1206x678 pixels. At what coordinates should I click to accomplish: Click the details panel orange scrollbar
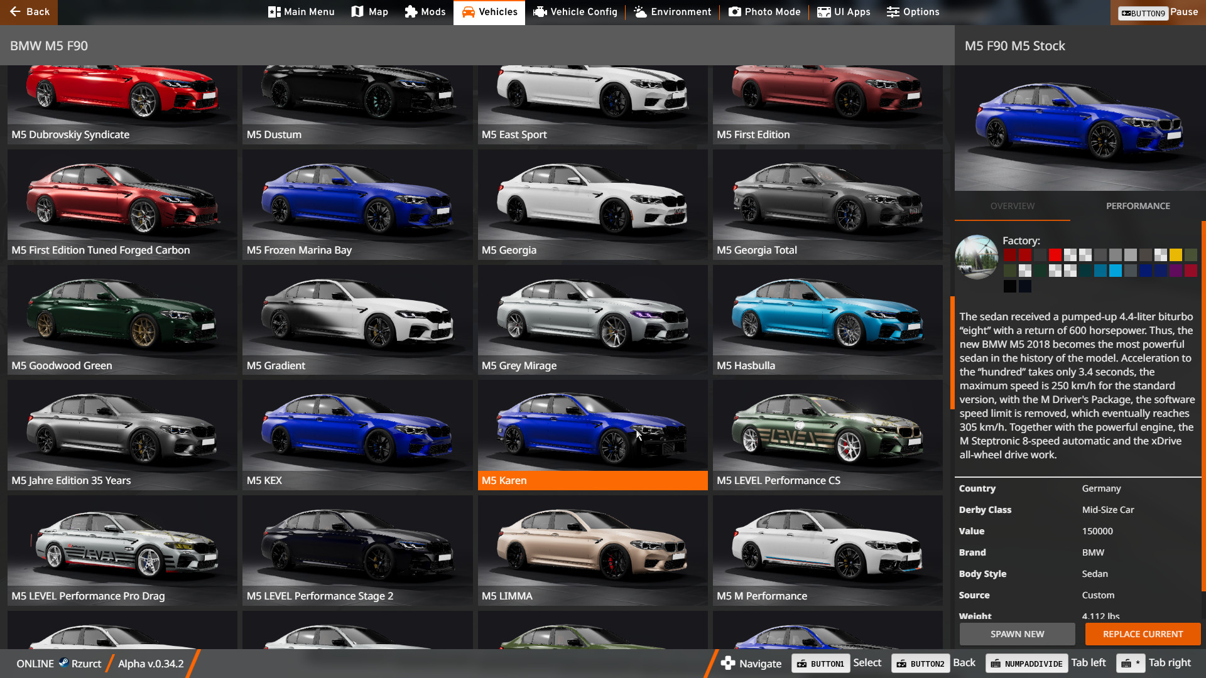[x=1203, y=406]
